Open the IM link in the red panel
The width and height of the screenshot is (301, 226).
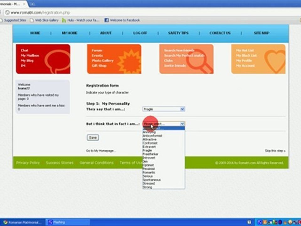click(23, 66)
